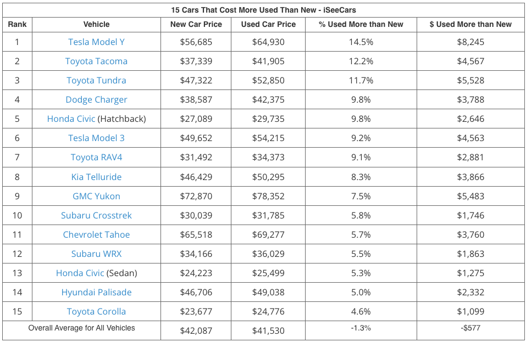Click the Rank column header
Image resolution: width=526 pixels, height=342 pixels.
pos(17,24)
